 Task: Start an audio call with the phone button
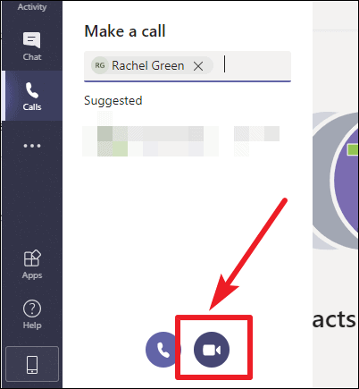[x=163, y=350]
